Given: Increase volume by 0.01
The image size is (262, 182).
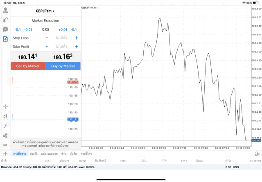Looking at the screenshot, I should click(63, 30).
